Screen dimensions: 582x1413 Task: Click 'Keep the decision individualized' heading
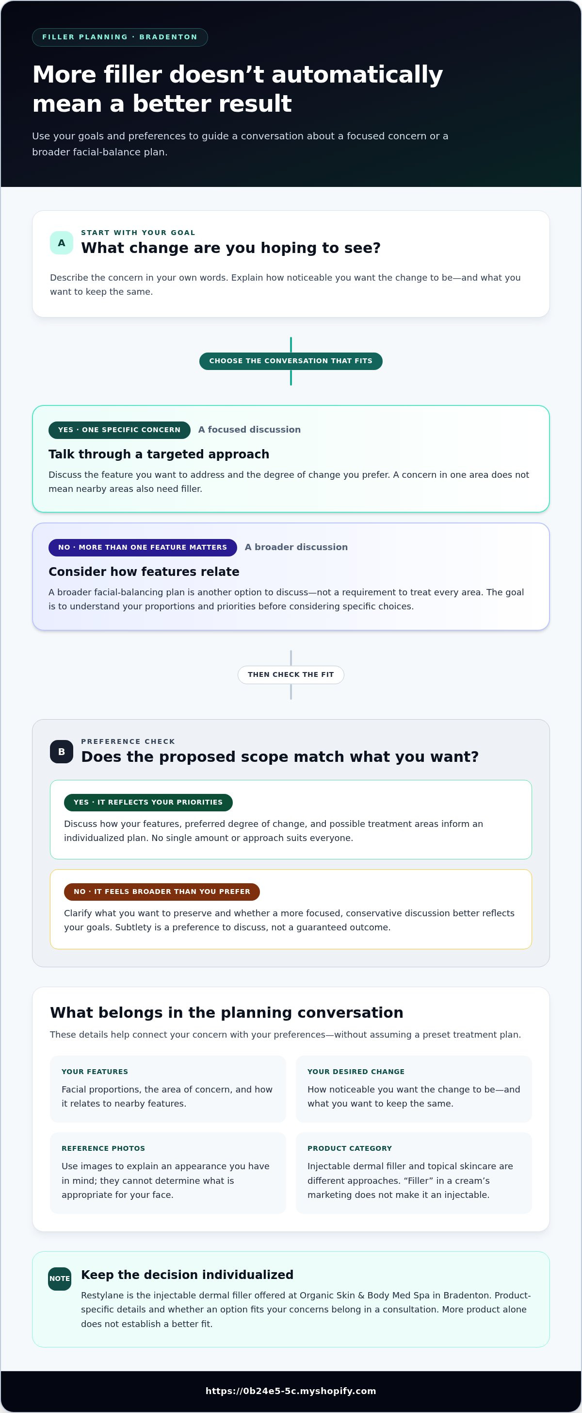[187, 1275]
